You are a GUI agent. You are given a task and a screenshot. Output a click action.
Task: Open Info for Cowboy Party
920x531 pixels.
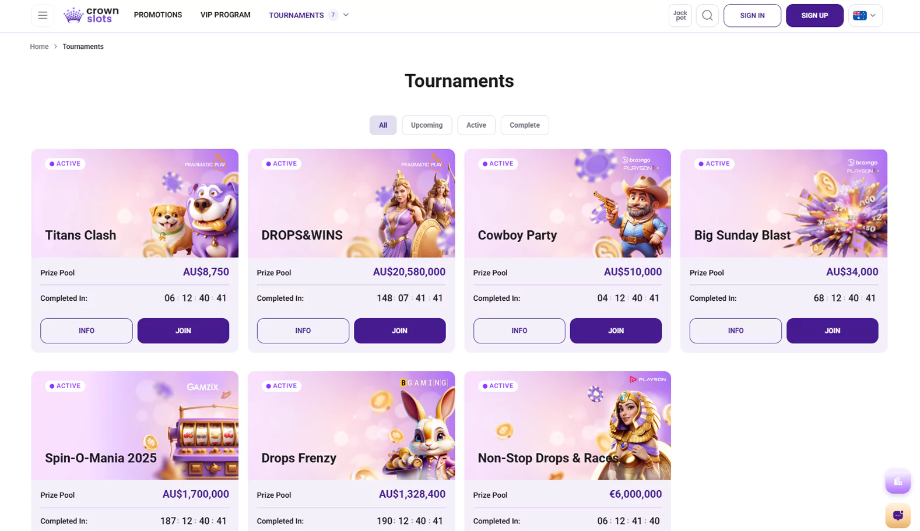coord(519,330)
